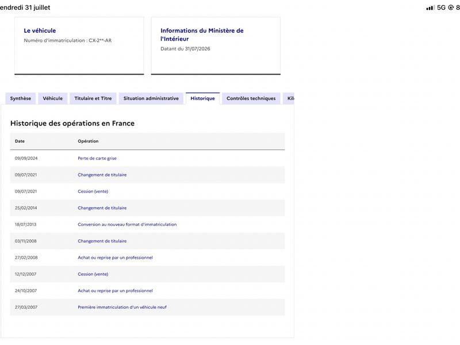Select date cell 03/11/2008
The height and width of the screenshot is (345, 460).
point(25,241)
